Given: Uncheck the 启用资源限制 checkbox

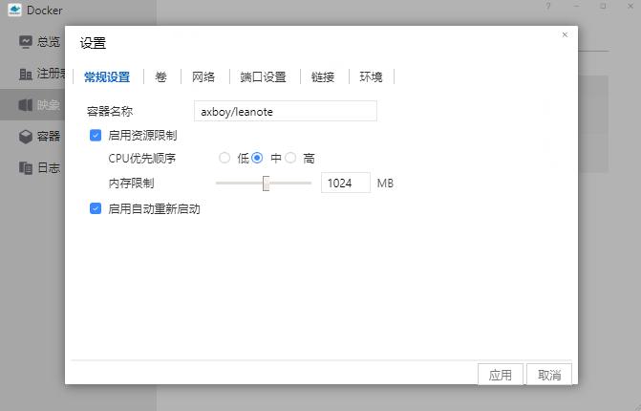Looking at the screenshot, I should (x=96, y=136).
